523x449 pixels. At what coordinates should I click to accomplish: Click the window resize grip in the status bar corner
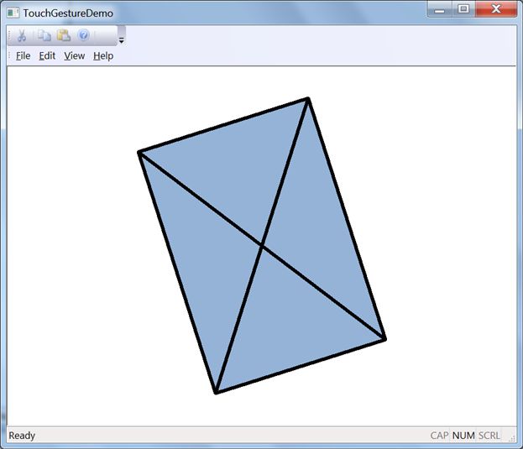click(512, 438)
